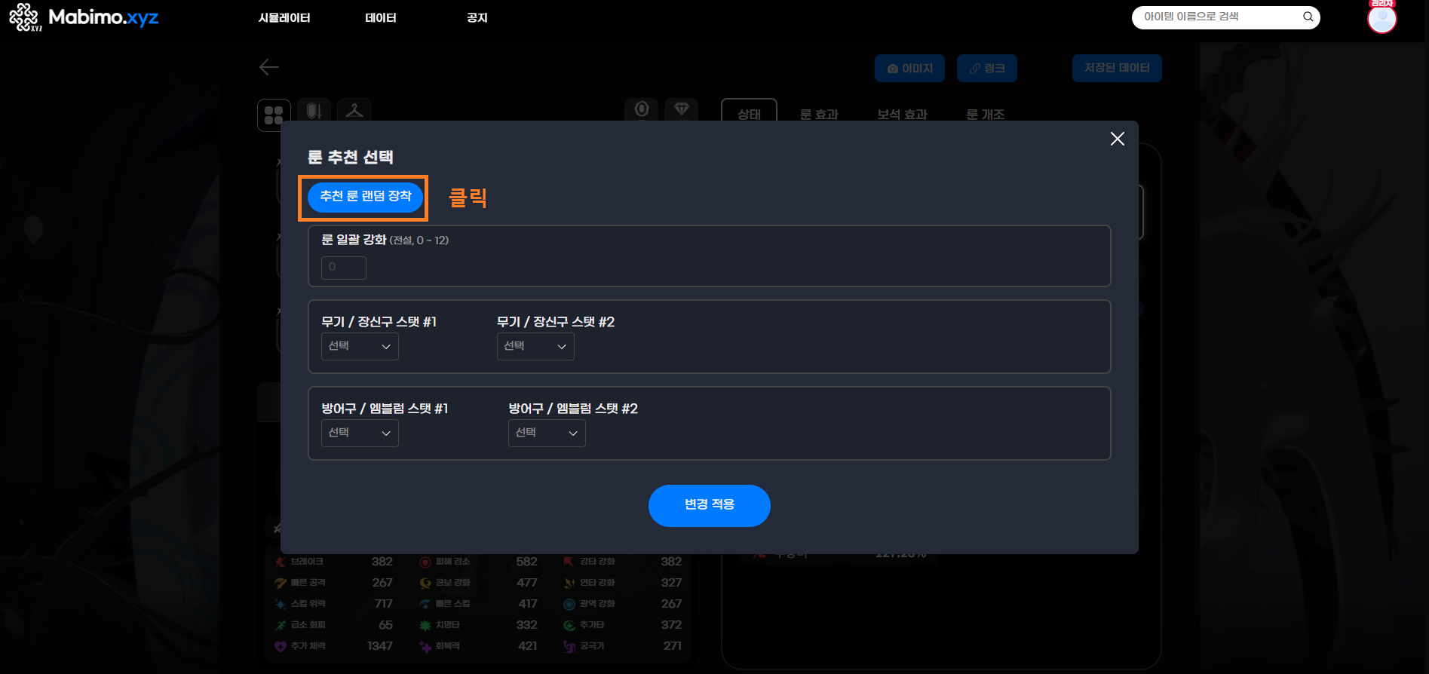1429x674 pixels.
Task: Click the 치명타 value 332
Action: tap(526, 625)
